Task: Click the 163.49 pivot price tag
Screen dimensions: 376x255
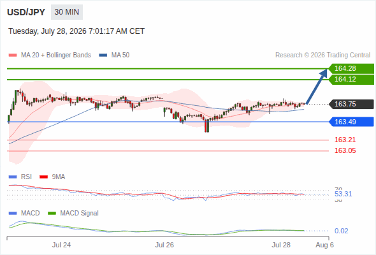Action: coord(351,122)
